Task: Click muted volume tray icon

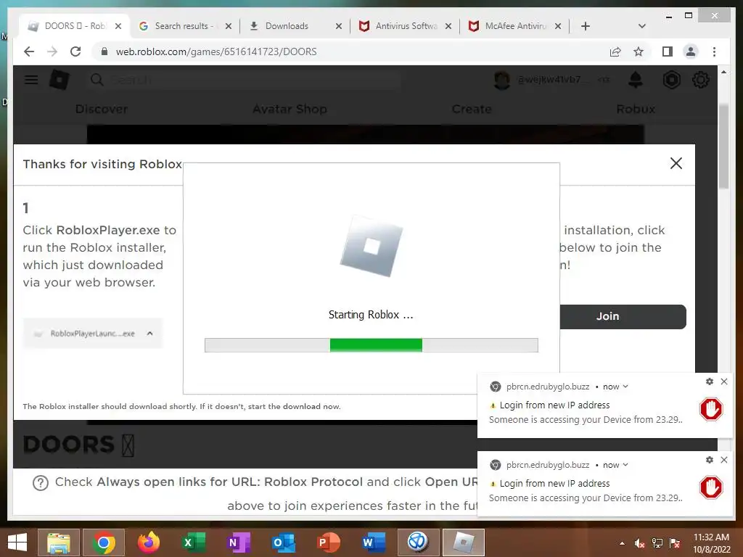Action: click(640, 543)
